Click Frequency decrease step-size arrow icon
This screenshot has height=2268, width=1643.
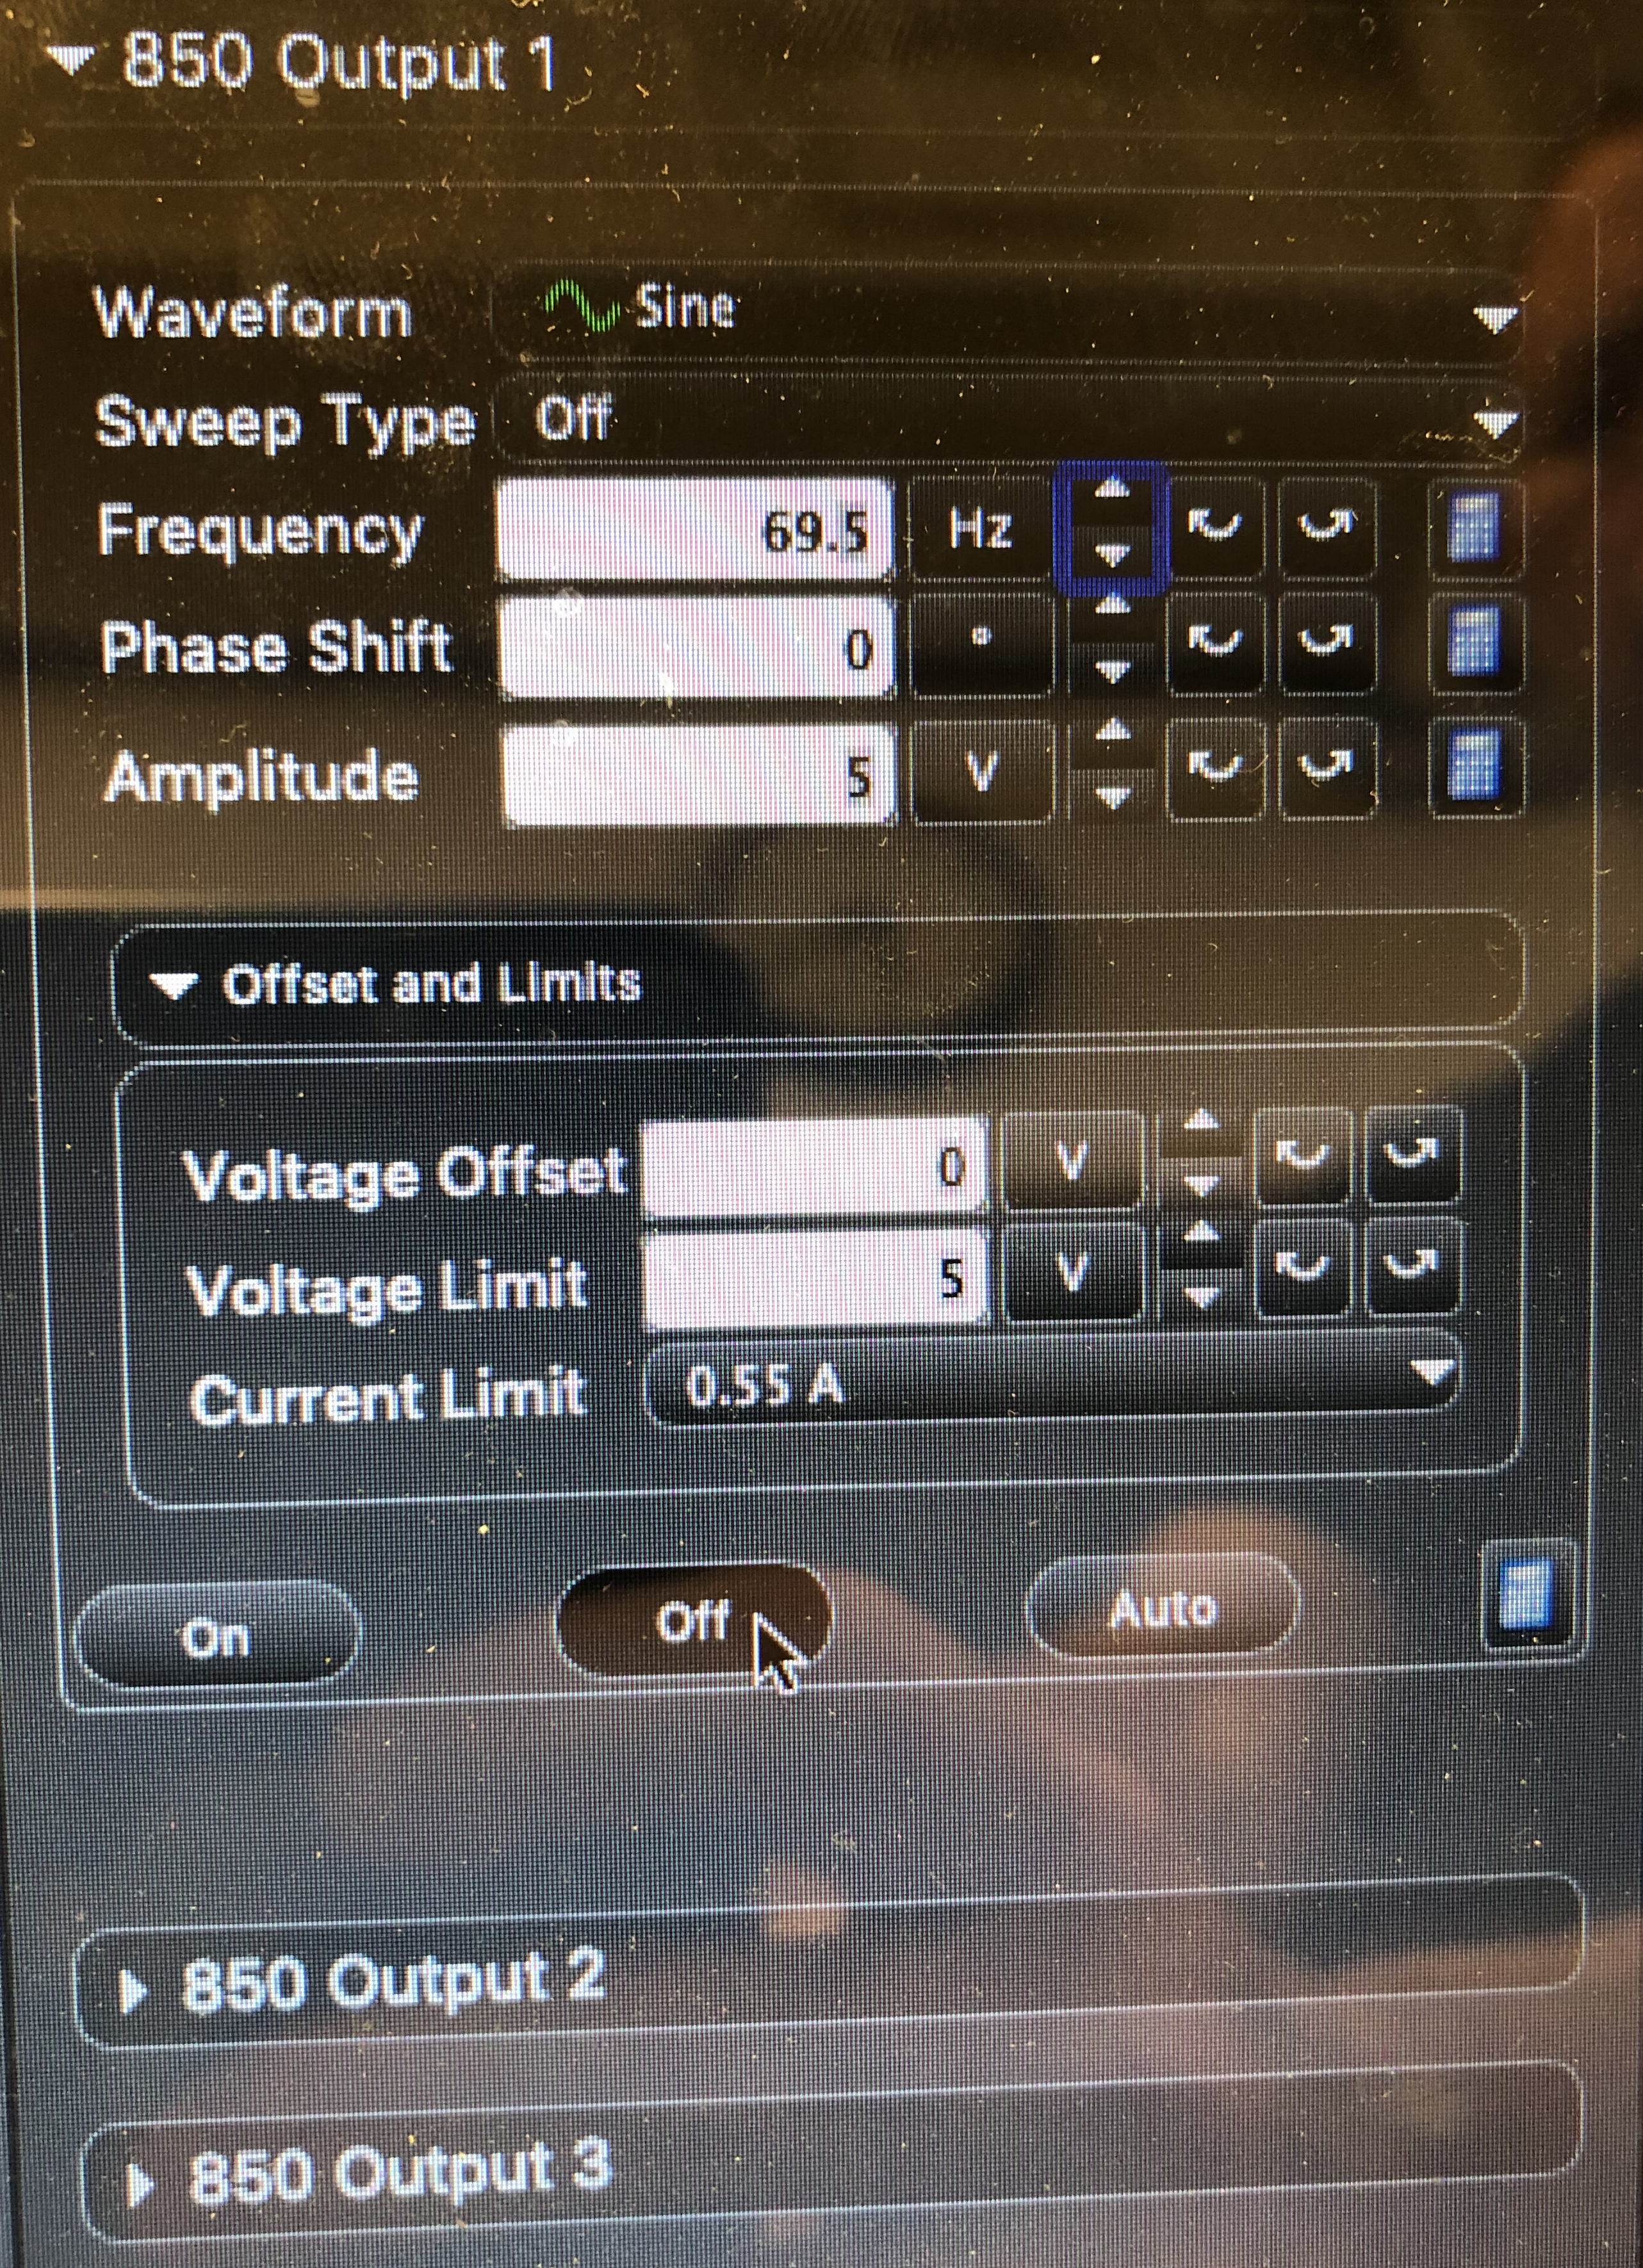coord(1214,525)
